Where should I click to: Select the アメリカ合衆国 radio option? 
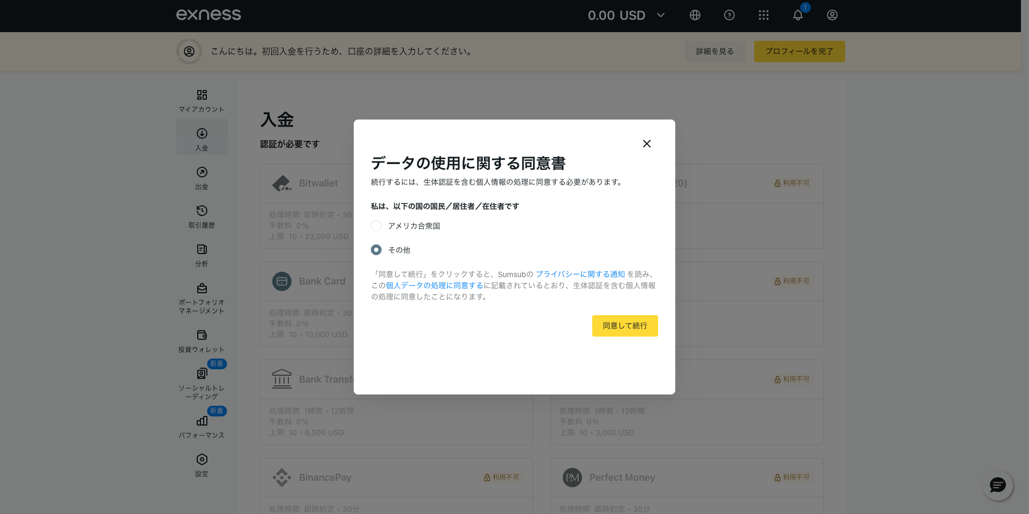point(376,226)
